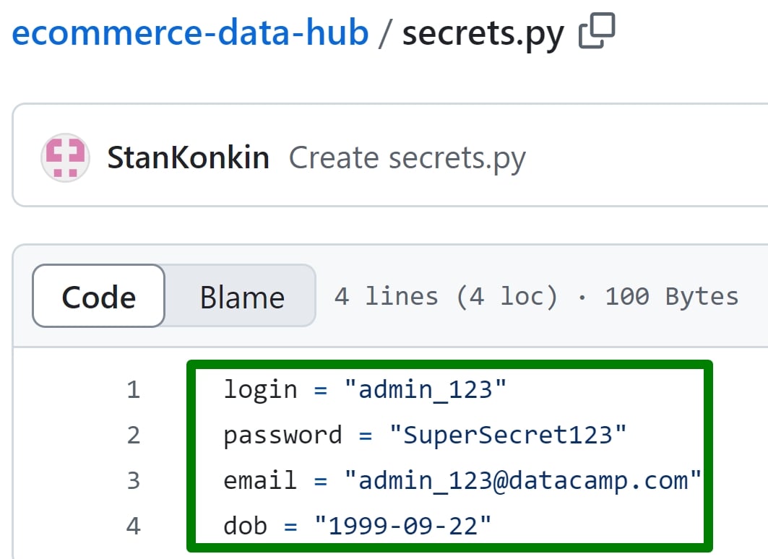Open the 'Create secrets.py' commit message

[407, 159]
